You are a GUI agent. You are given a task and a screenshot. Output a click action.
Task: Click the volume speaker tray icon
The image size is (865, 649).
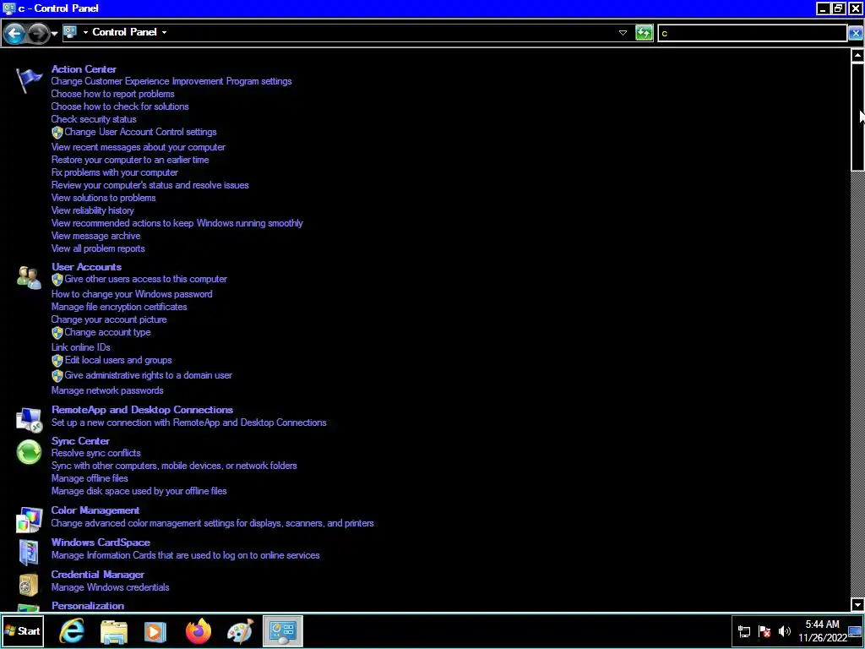[x=784, y=631]
